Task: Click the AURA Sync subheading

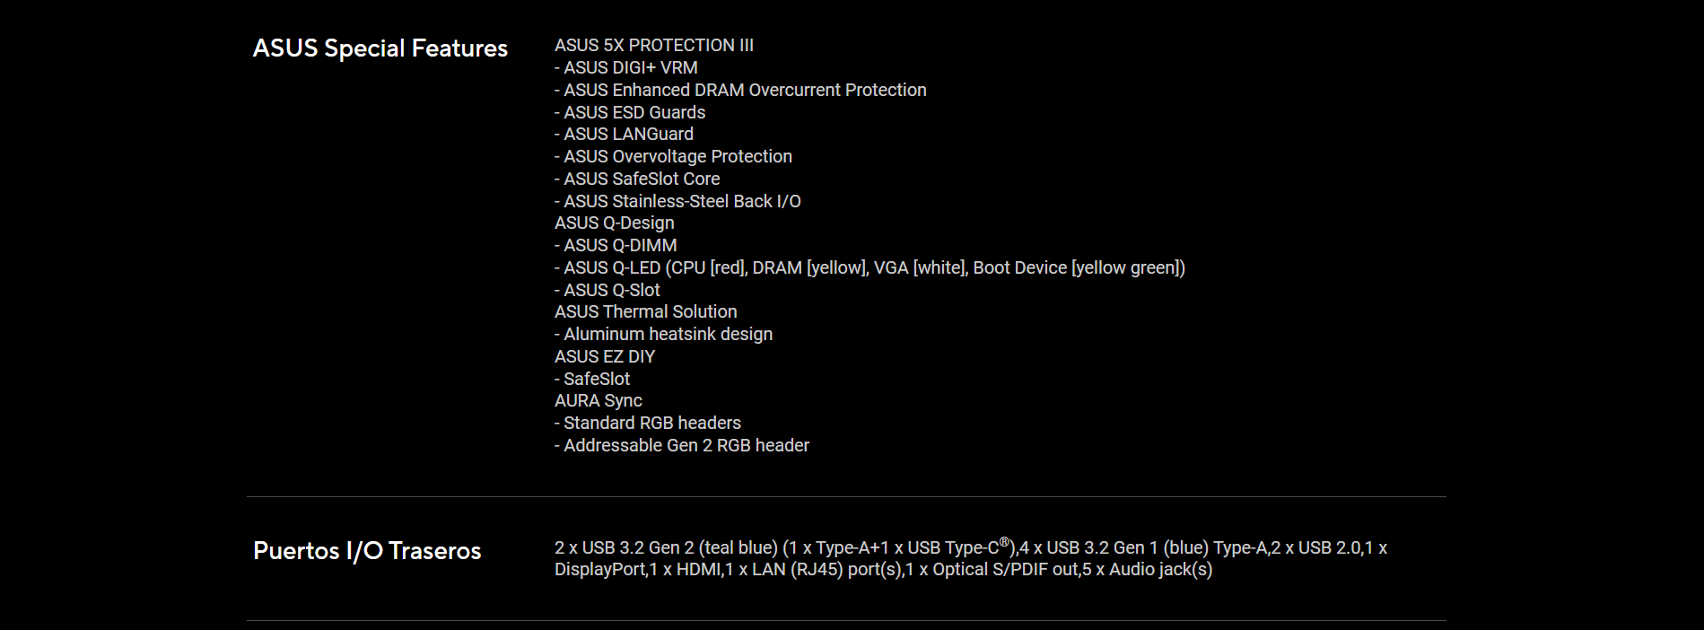Action: 599,401
